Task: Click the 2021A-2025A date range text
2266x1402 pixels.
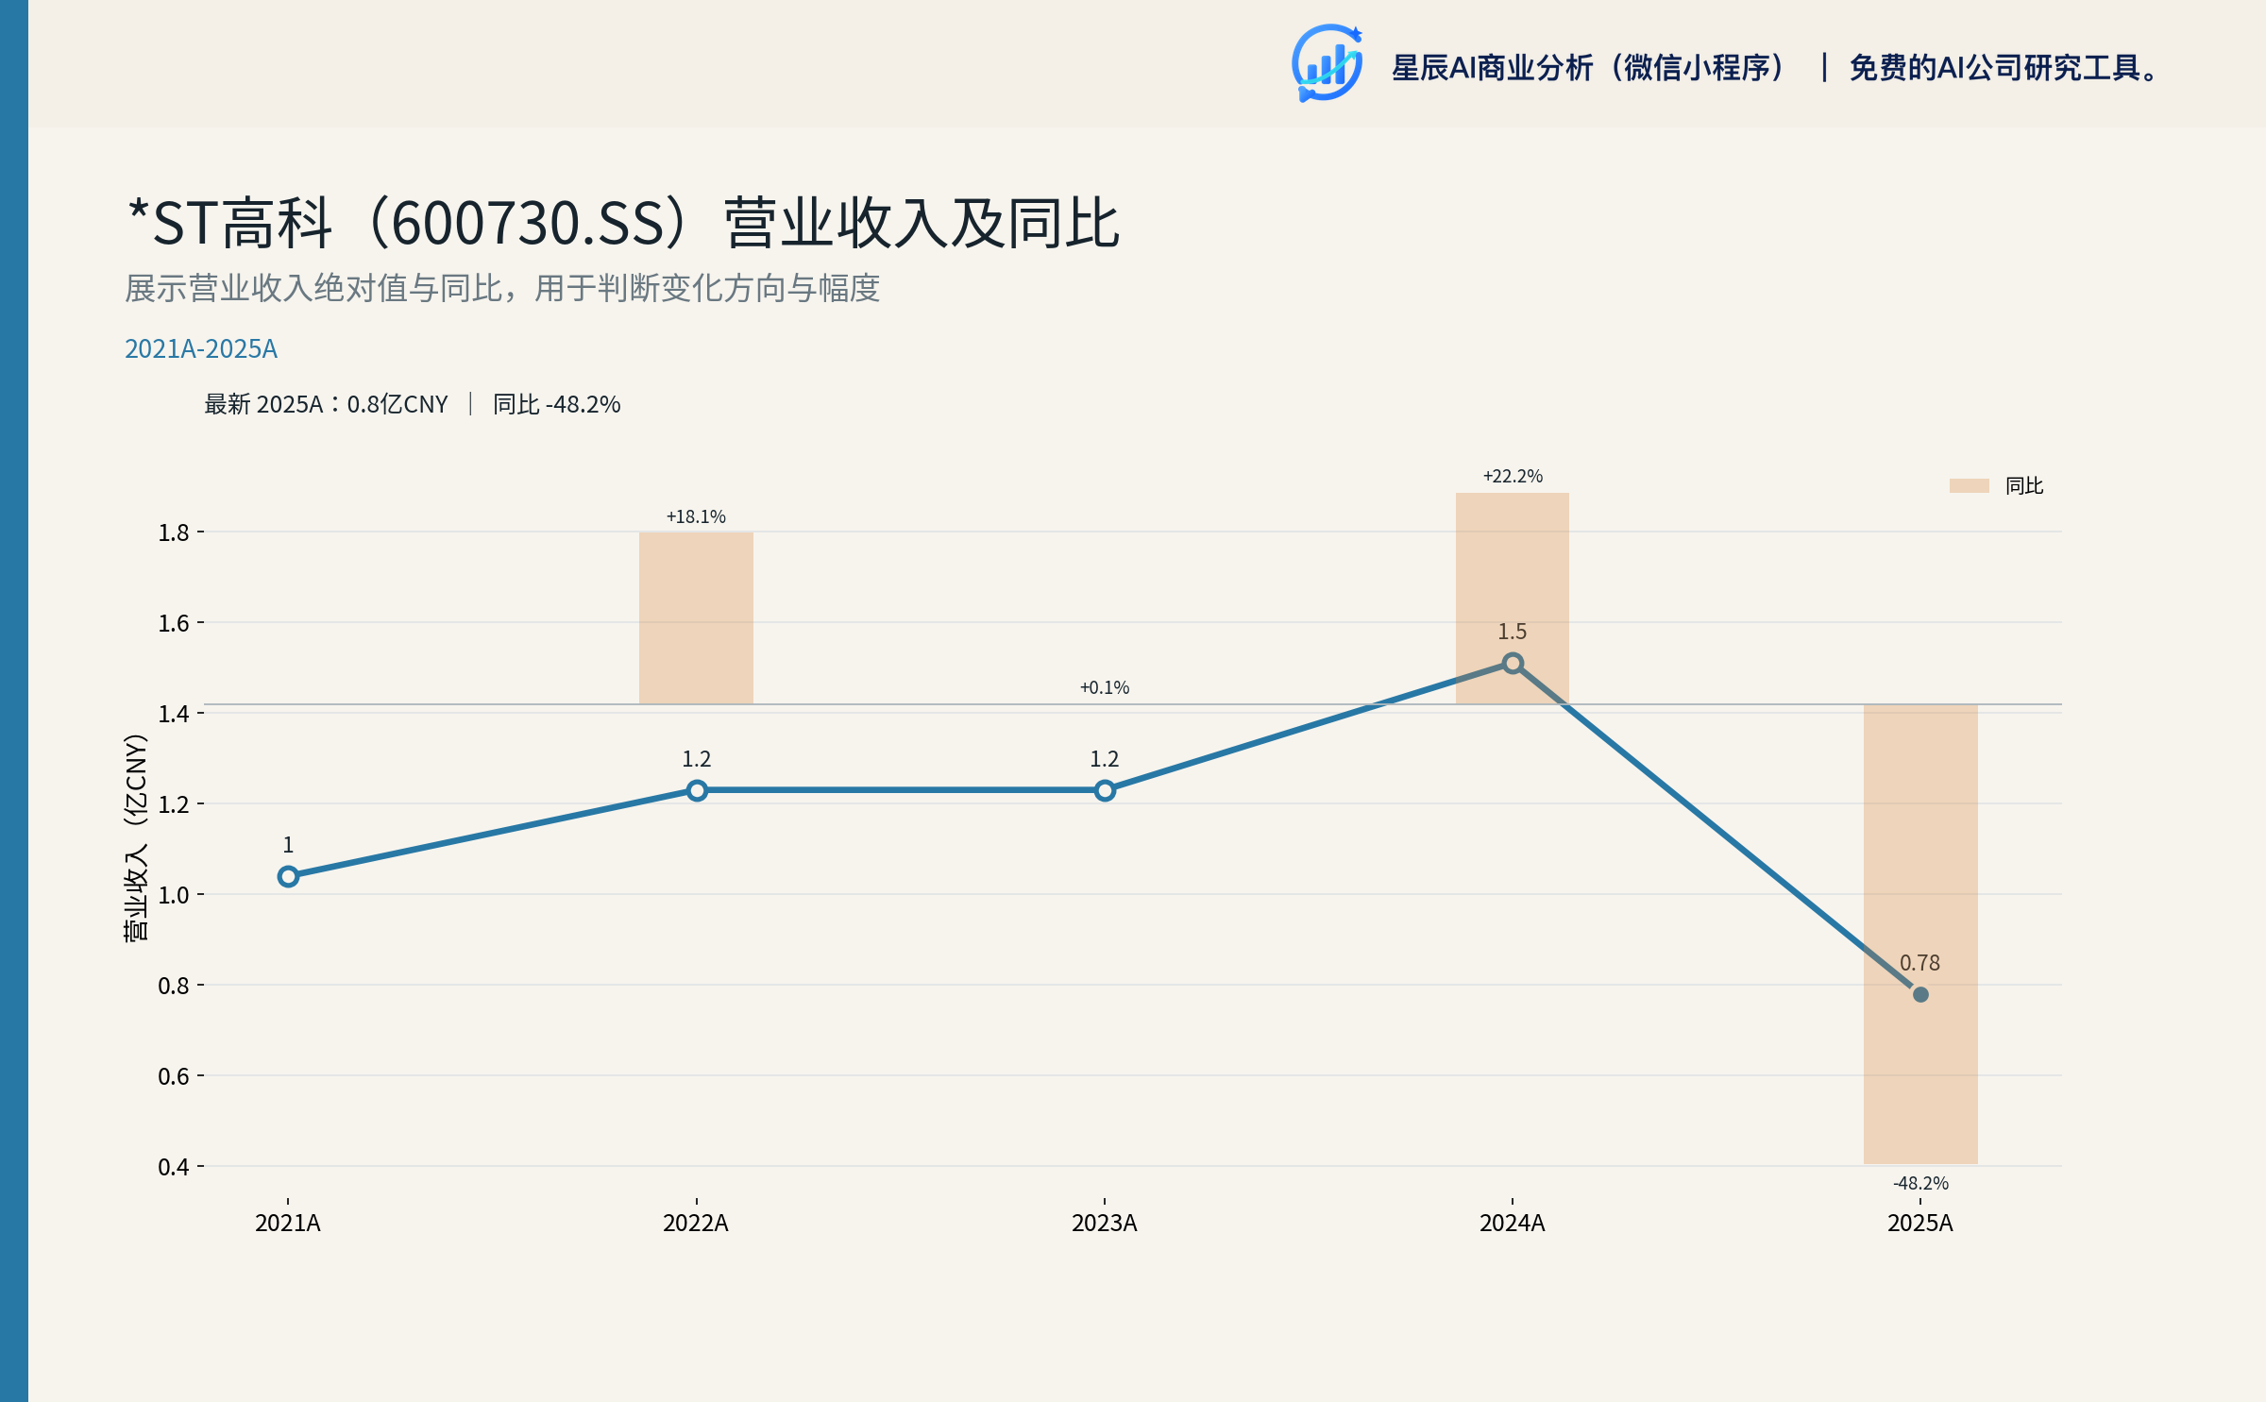Action: [x=201, y=348]
